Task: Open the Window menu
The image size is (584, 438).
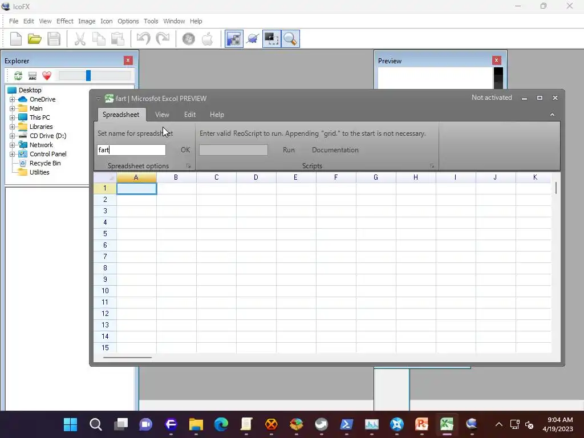Action: (x=174, y=21)
